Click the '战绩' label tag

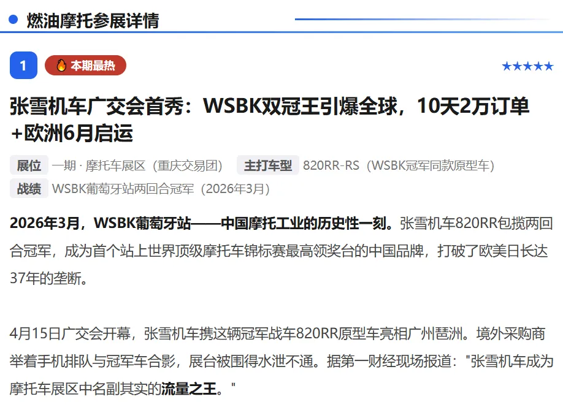pos(29,189)
